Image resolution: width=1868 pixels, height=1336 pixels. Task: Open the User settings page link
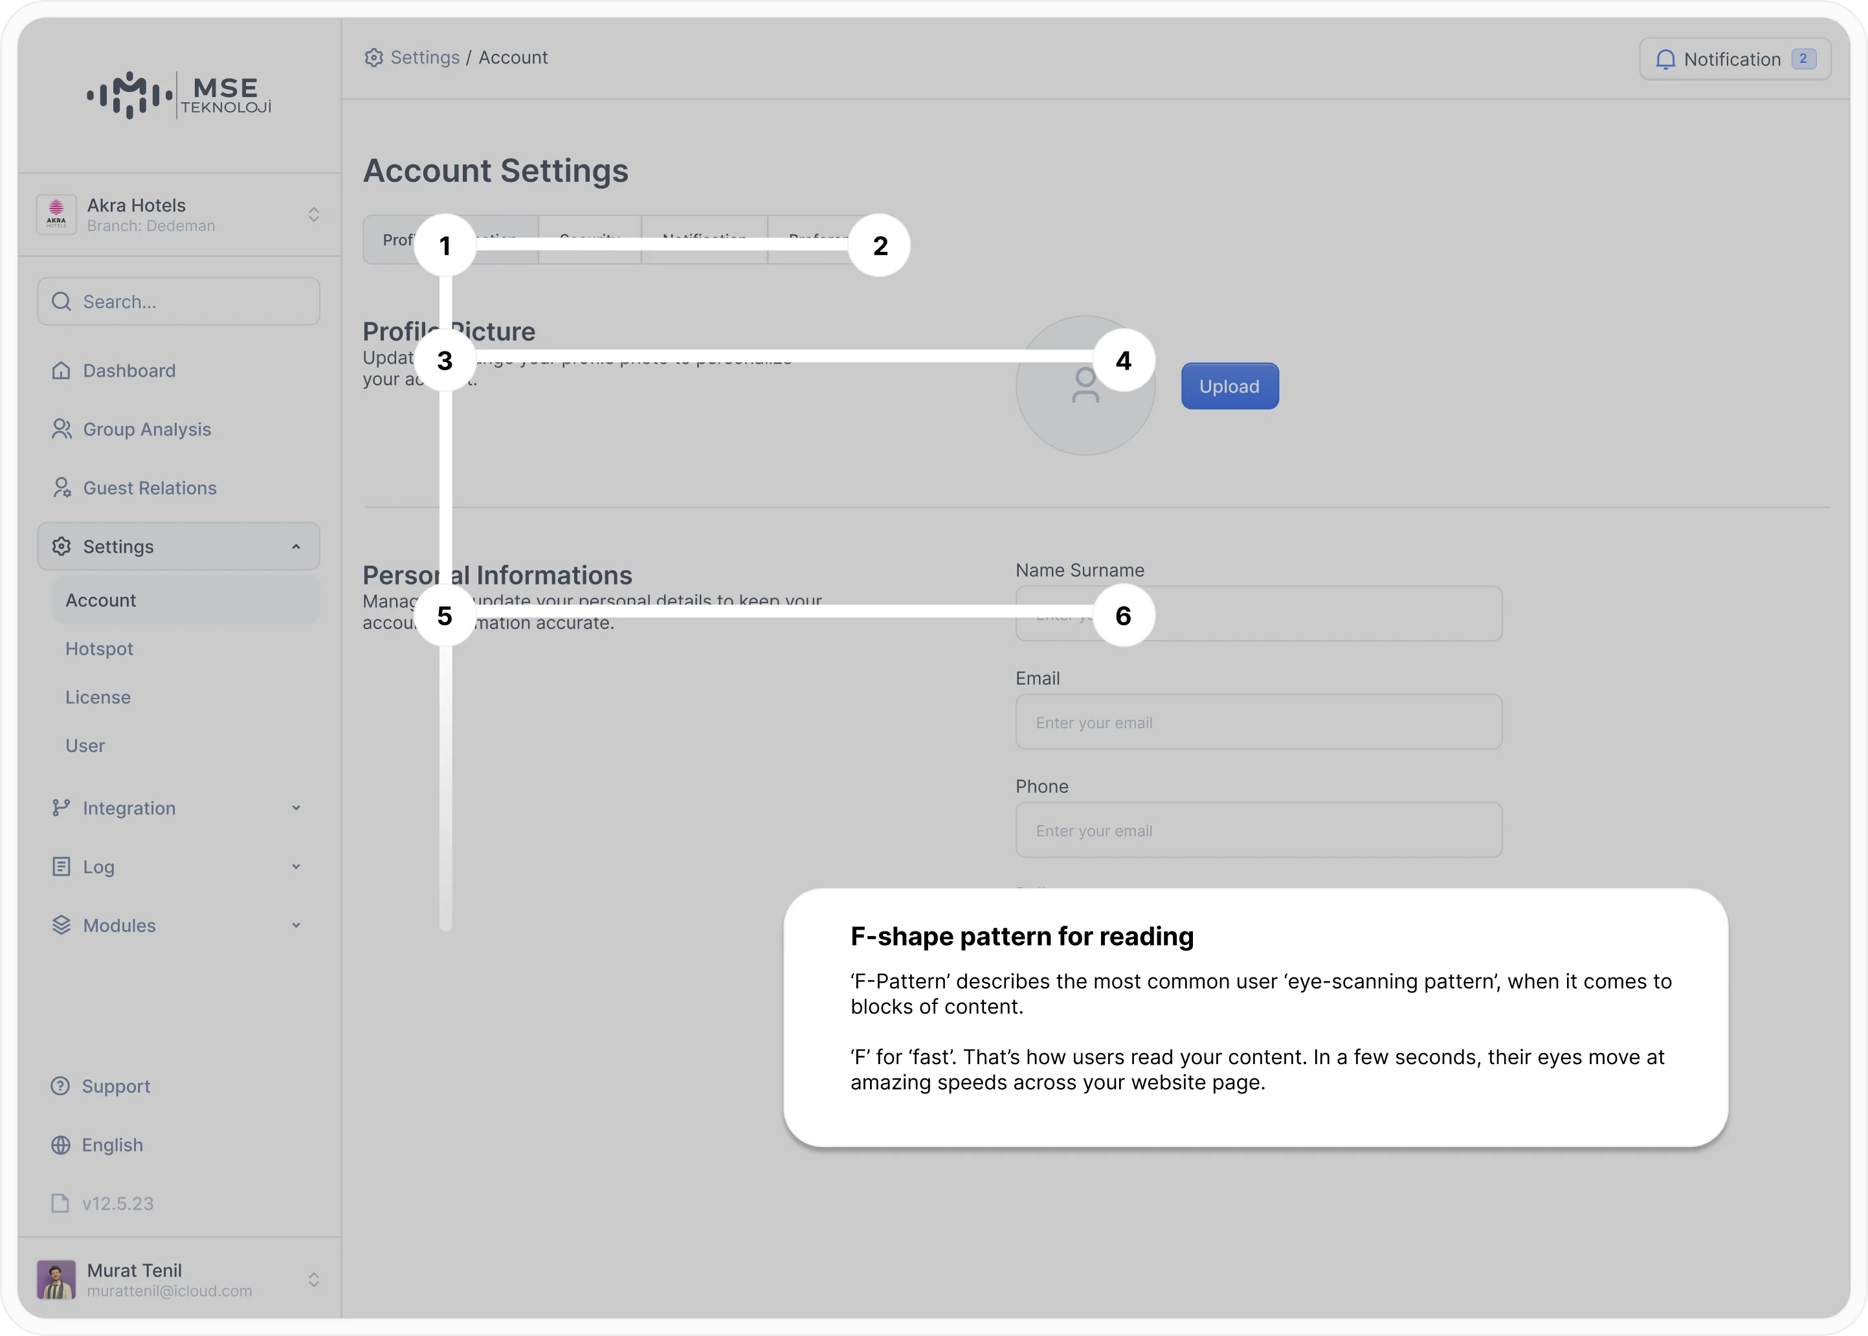85,746
